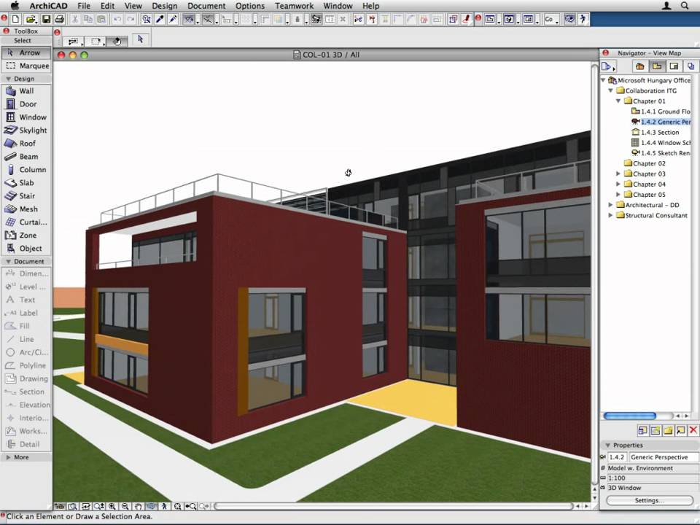Click the Spotlight search icon in menu bar
Screen dimensions: 700x525
(685, 6)
